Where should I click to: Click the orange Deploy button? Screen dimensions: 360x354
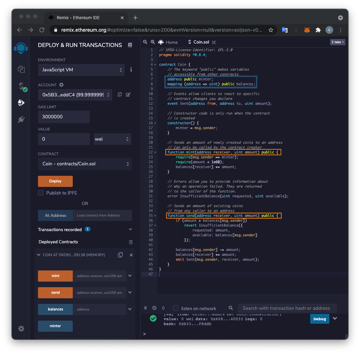tap(55, 181)
